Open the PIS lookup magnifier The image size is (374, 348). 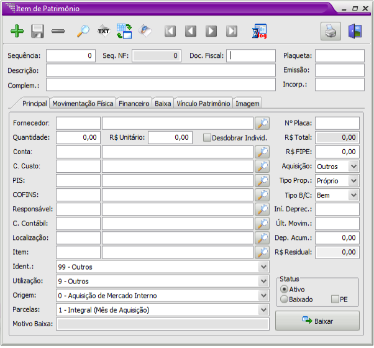click(x=262, y=181)
